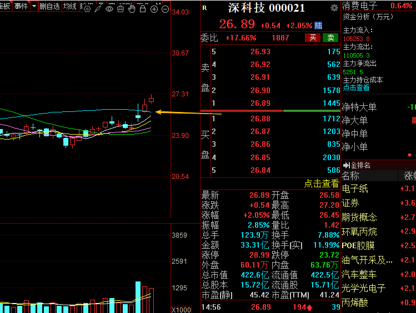The height and width of the screenshot is (313, 416).
Task: Click the X1000 volume scale label
Action: tap(181, 310)
